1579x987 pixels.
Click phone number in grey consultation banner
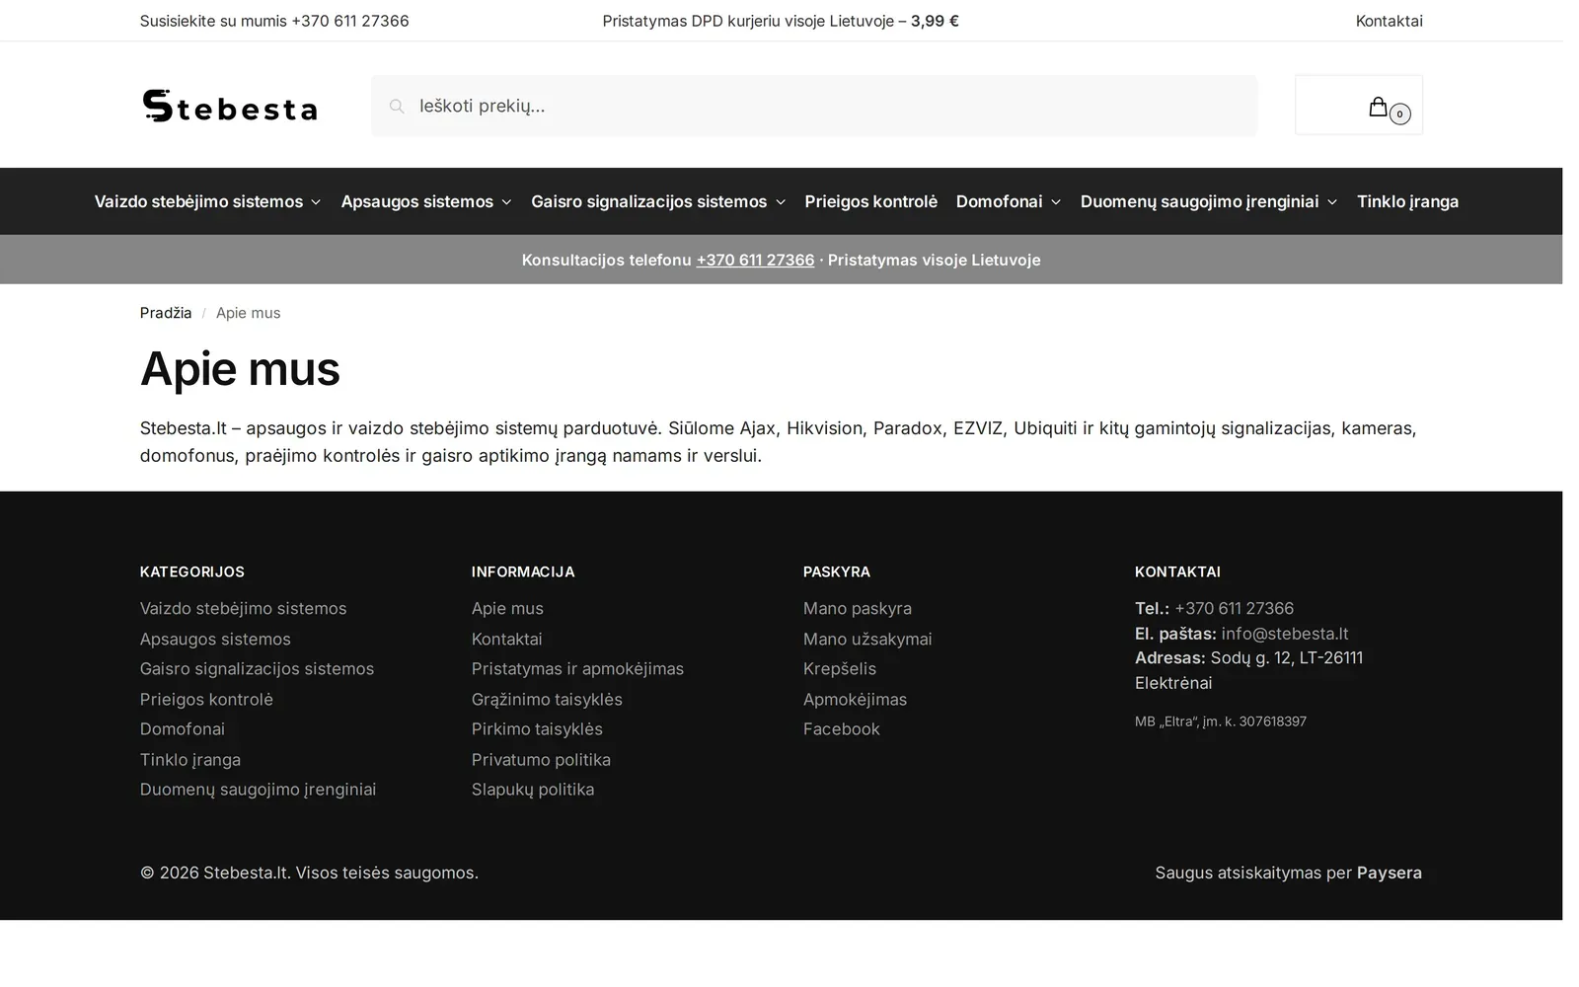[755, 260]
